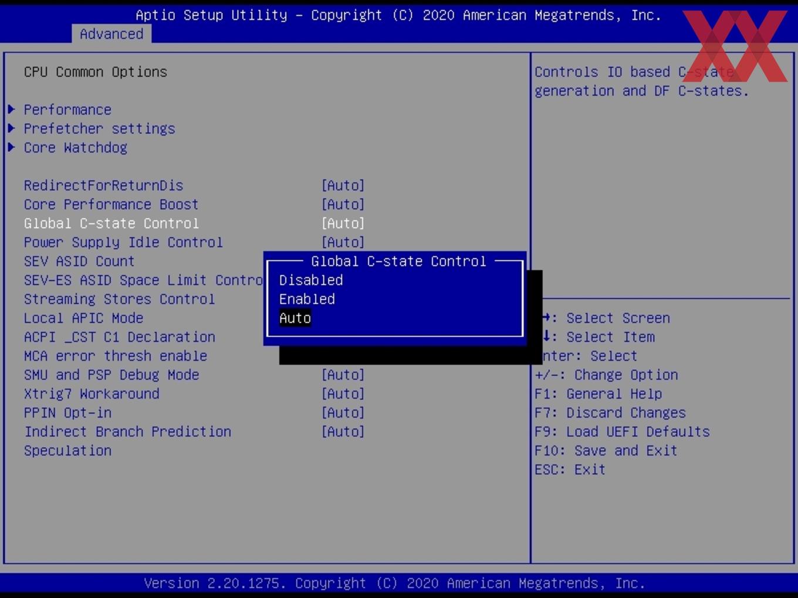Select Auto in the Global C-state popup
The width and height of the screenshot is (798, 598).
click(295, 318)
